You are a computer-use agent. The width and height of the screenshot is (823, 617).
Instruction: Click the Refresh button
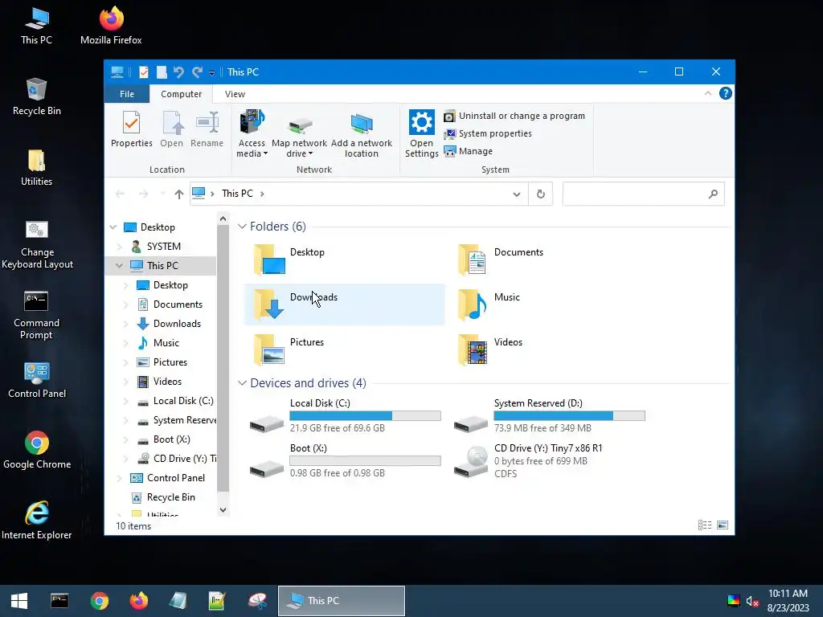pyautogui.click(x=541, y=194)
